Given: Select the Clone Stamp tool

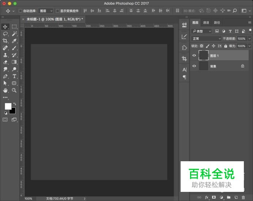Looking at the screenshot, I should [5, 55].
